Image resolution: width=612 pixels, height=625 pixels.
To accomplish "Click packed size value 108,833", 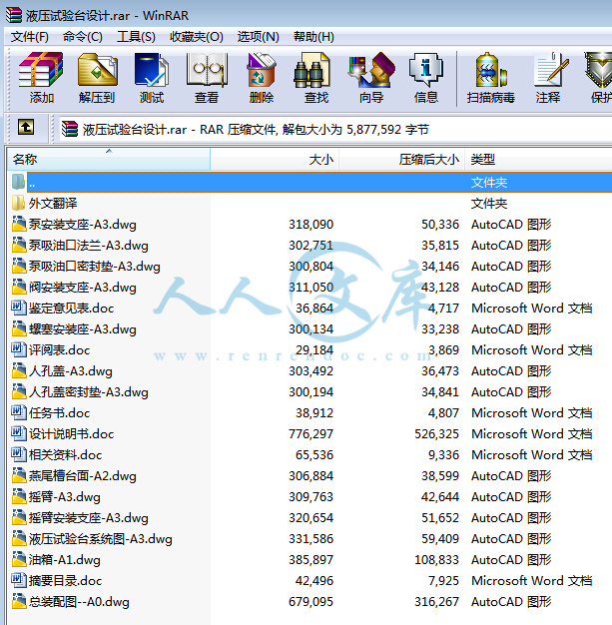I will click(436, 560).
